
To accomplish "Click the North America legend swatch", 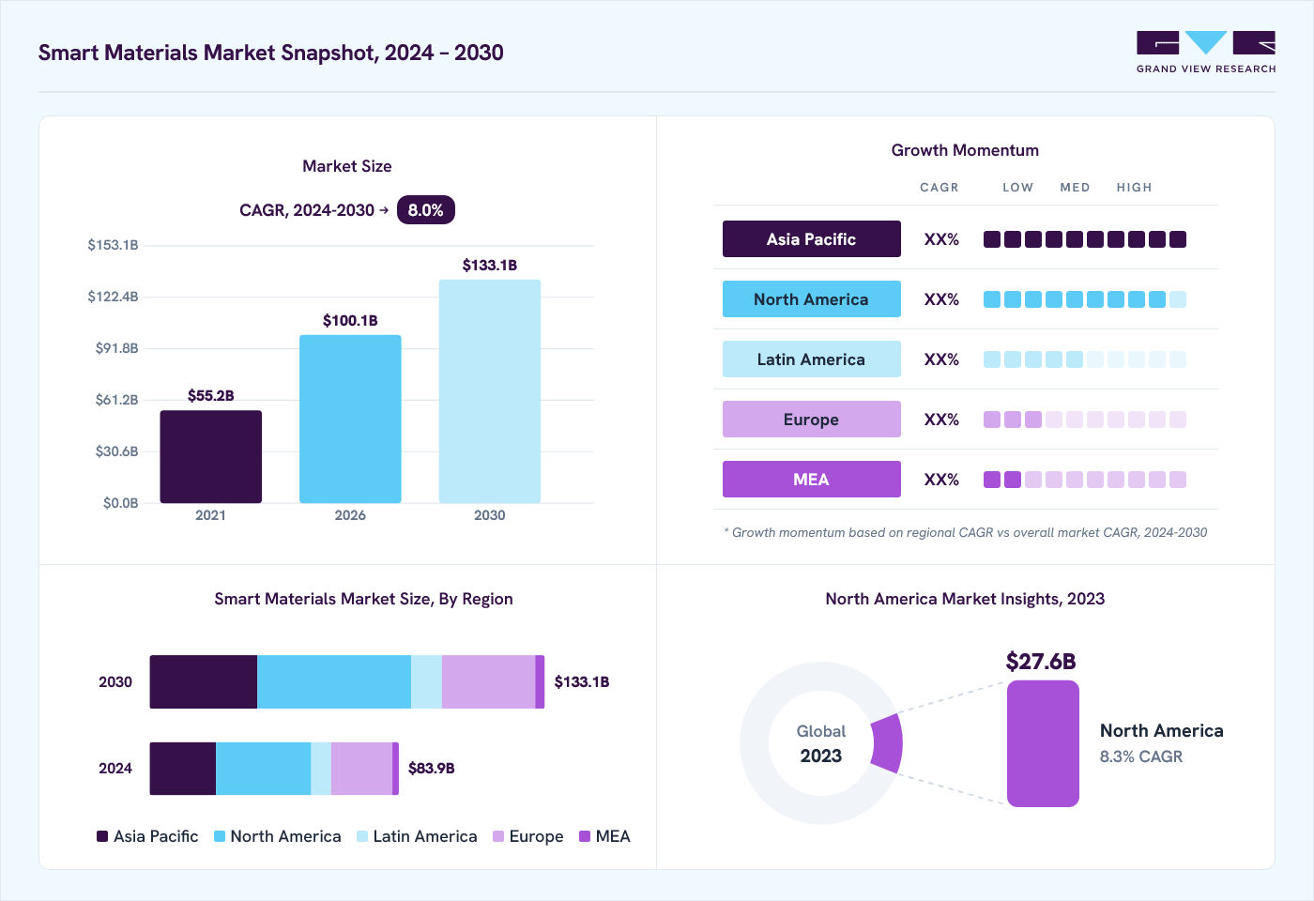I will (x=220, y=836).
